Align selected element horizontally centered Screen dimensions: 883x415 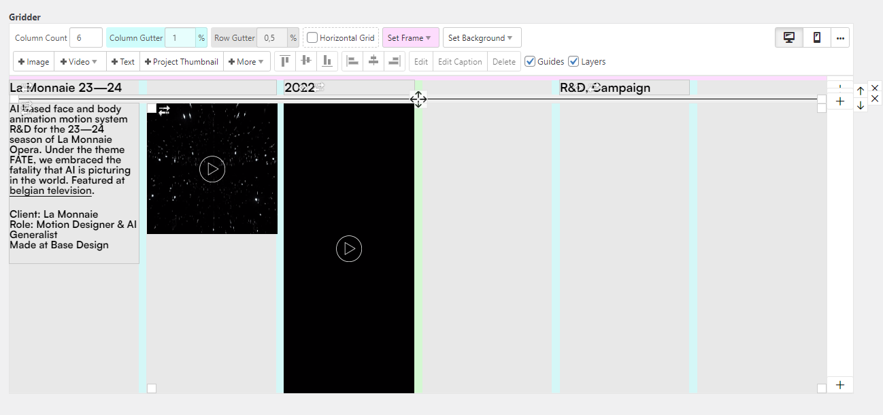(x=373, y=61)
